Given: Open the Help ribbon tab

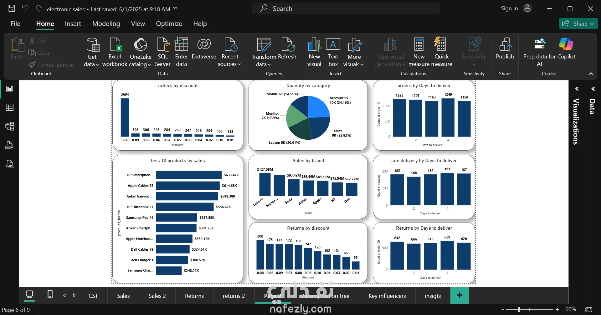Looking at the screenshot, I should 200,24.
